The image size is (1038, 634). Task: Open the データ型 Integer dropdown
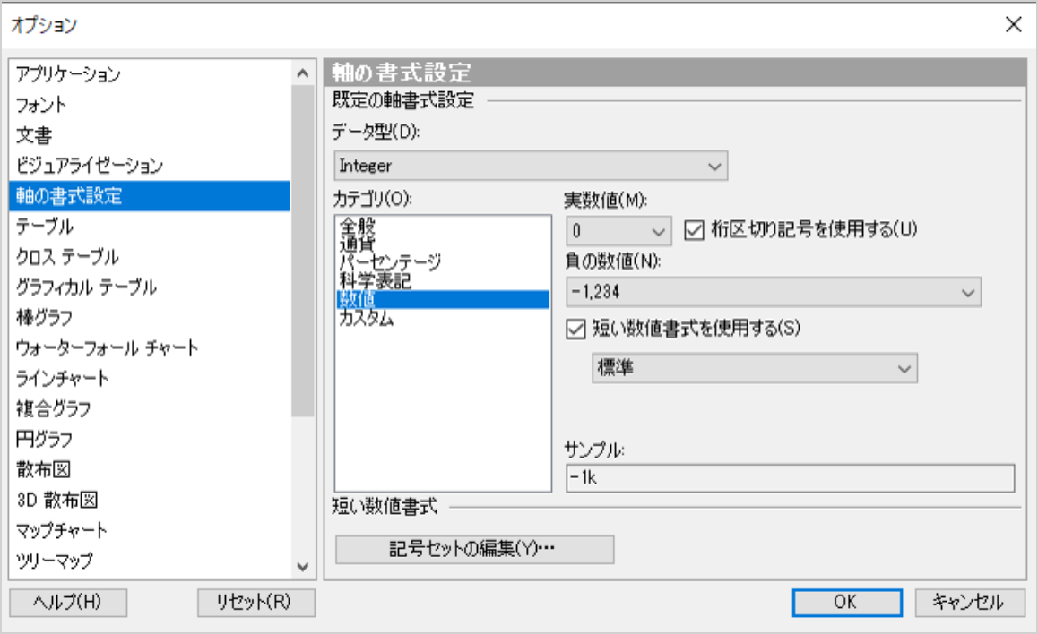pyautogui.click(x=531, y=166)
